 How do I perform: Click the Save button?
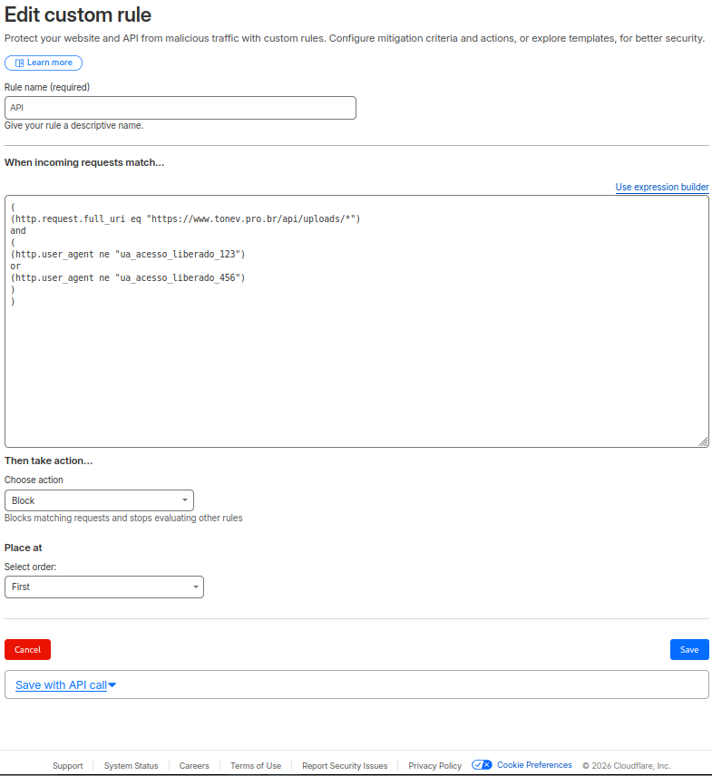(689, 649)
